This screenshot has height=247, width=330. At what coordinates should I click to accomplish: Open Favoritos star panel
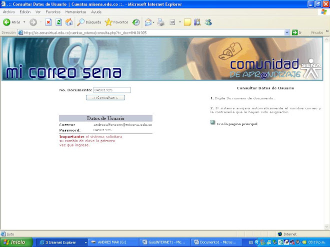pos(116,22)
